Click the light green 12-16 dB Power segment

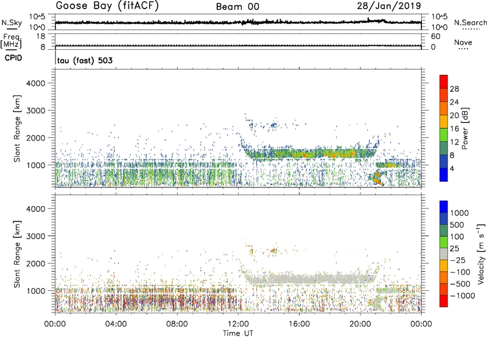click(444, 134)
